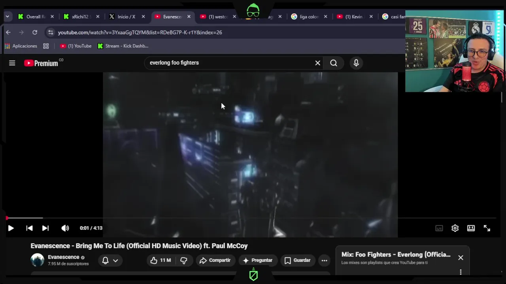This screenshot has height=284, width=506.
Task: Click the 0:01 / 4:13 time display
Action: pyautogui.click(x=91, y=228)
